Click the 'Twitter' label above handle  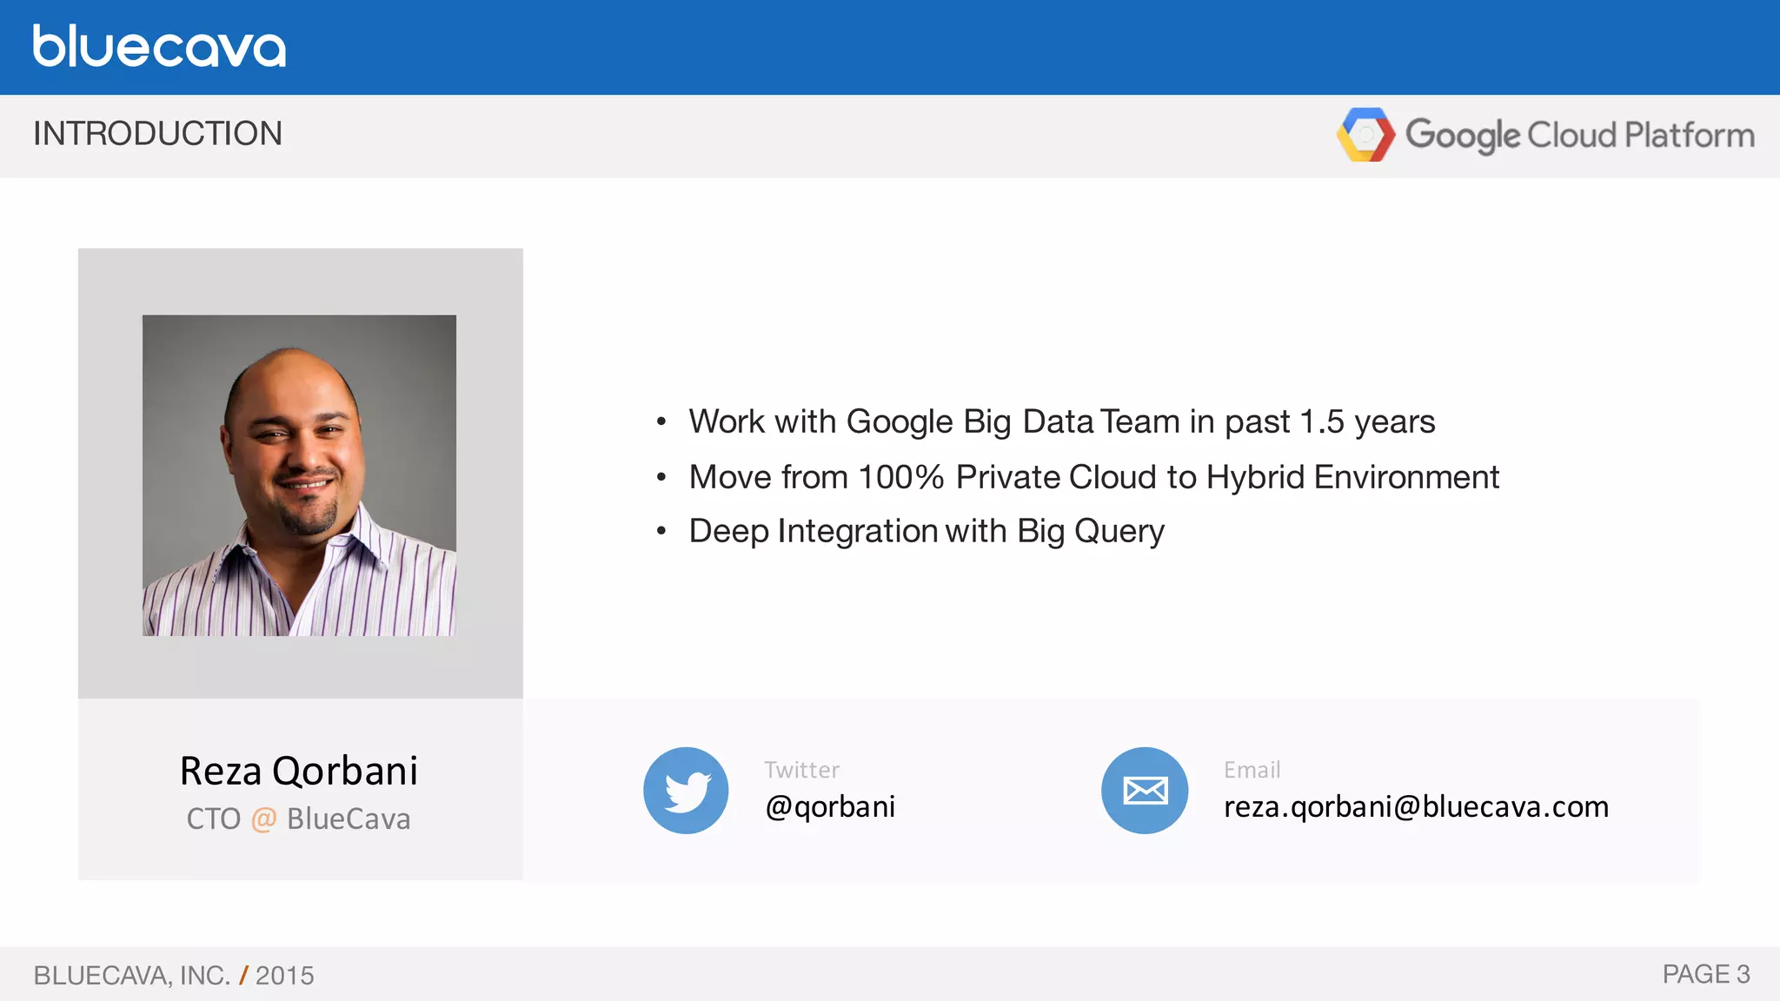click(801, 770)
